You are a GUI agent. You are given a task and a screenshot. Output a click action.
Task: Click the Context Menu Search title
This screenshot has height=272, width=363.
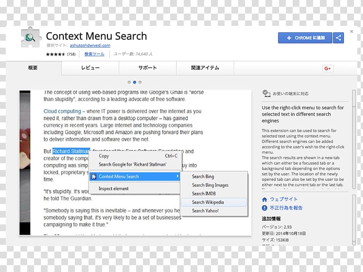pyautogui.click(x=96, y=36)
